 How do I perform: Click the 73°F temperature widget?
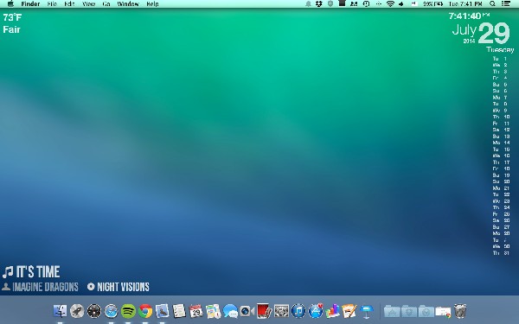13,17
